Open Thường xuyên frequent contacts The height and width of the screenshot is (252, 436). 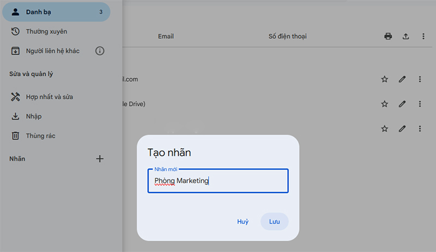[47, 32]
